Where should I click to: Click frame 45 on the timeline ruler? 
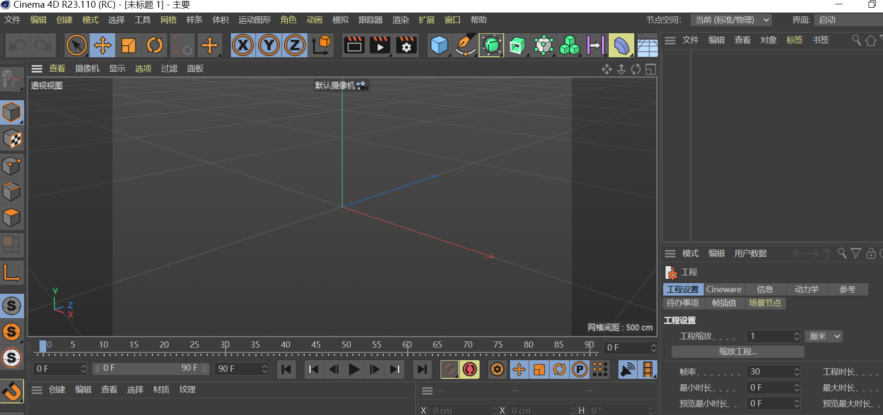316,345
